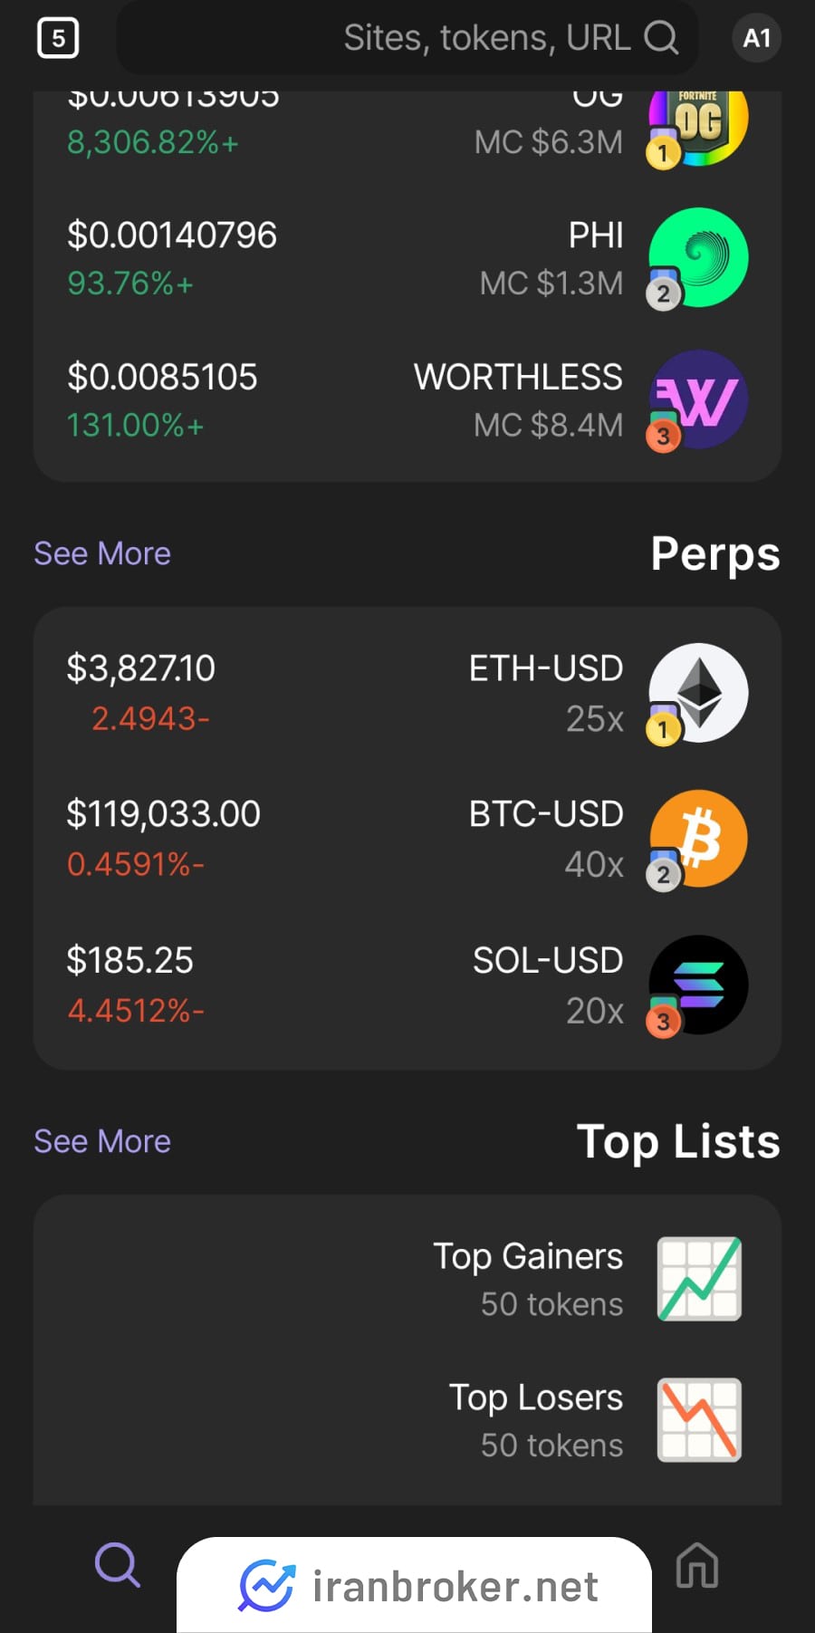This screenshot has height=1633, width=815.
Task: Switch to the Search tab
Action: 118,1565
